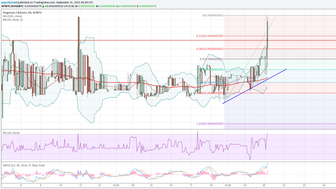Click the date 17 on time axis

[x=191, y=186]
